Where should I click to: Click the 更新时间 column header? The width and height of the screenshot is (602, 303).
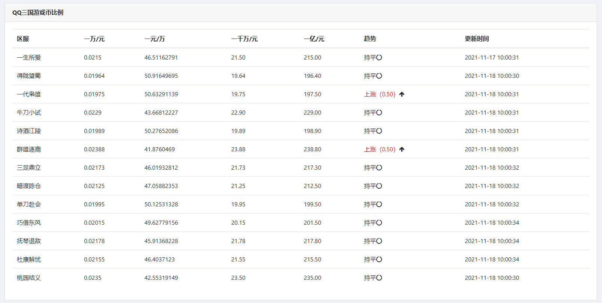[477, 39]
